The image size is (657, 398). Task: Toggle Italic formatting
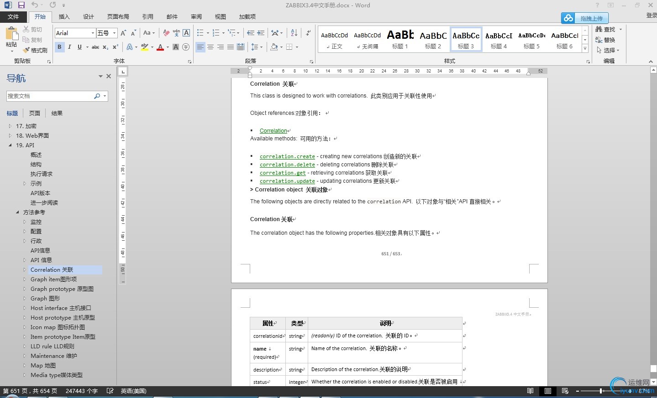click(x=69, y=47)
